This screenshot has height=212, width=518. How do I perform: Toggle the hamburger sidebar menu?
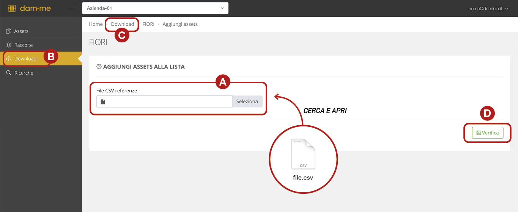tap(72, 8)
